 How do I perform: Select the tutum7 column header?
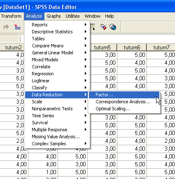pos(161,47)
